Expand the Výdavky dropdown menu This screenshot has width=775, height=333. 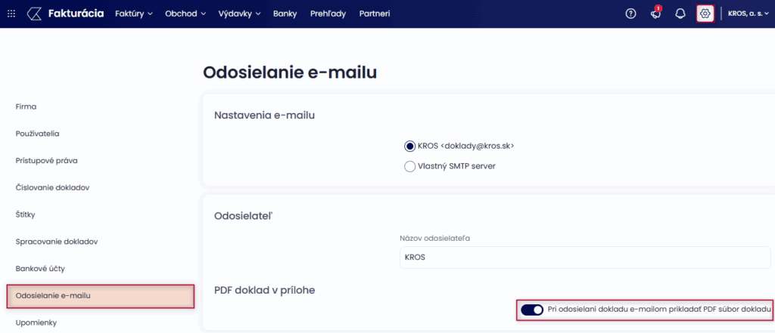[x=239, y=14]
